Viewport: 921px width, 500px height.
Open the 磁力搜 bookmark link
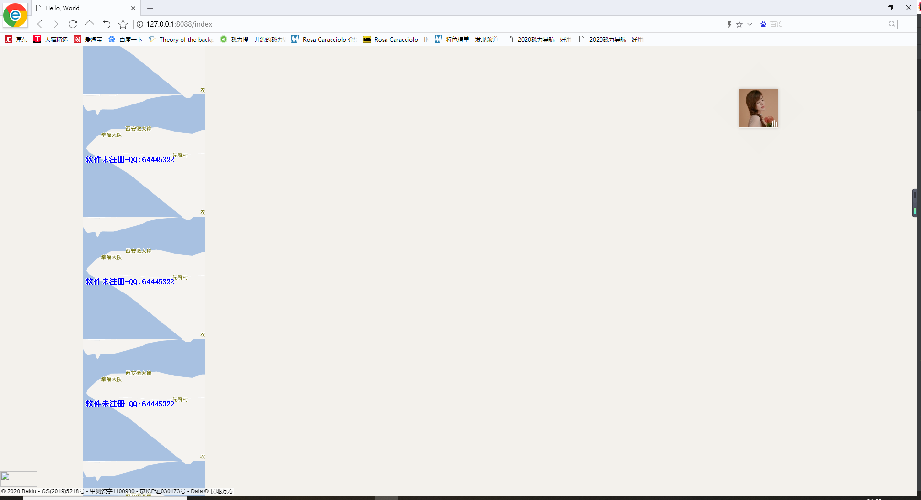coord(251,39)
